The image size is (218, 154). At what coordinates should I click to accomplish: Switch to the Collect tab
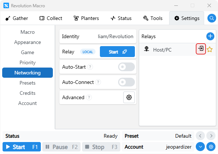tap(51, 18)
